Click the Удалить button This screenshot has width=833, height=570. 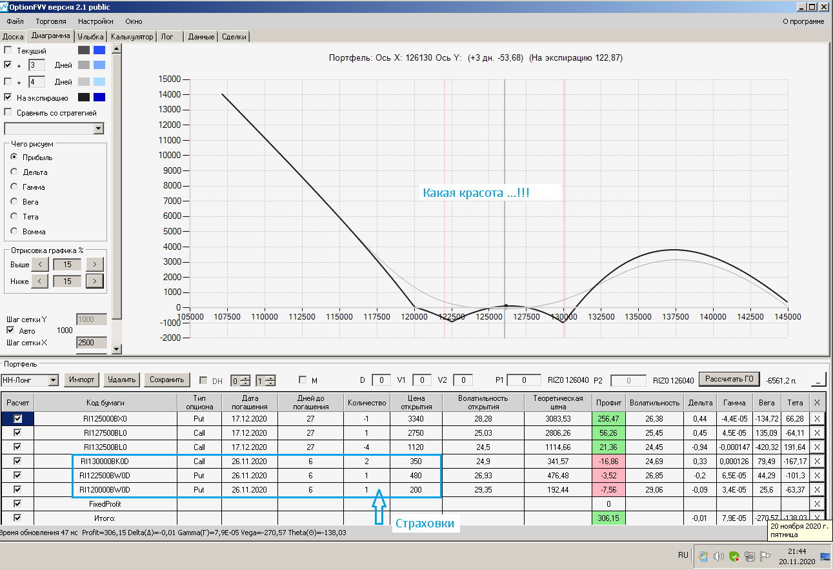[122, 380]
